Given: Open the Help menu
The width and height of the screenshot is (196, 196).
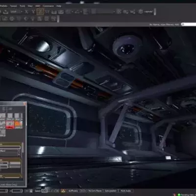Looking at the screenshot, I should (x=59, y=6).
